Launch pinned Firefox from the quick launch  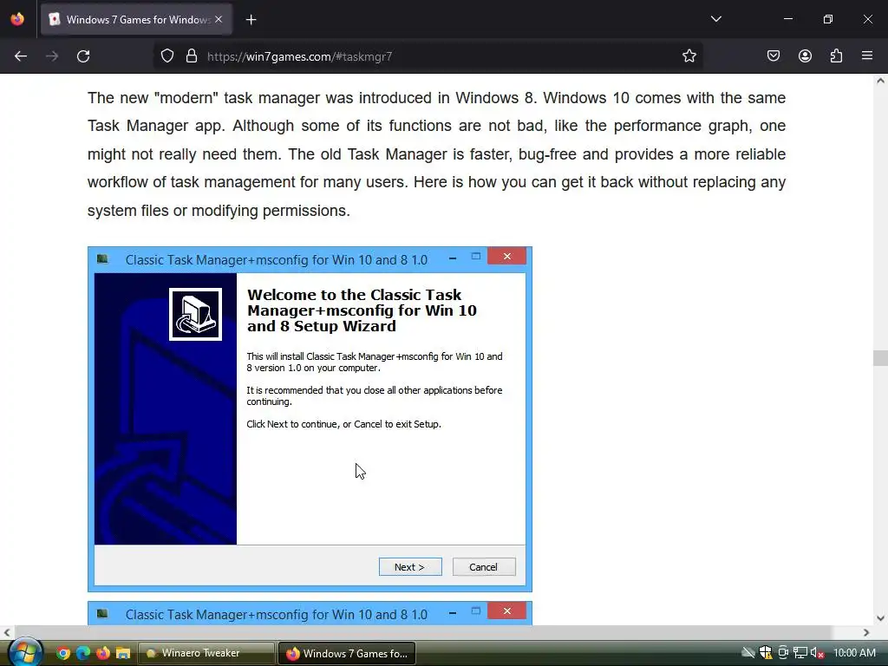(103, 653)
